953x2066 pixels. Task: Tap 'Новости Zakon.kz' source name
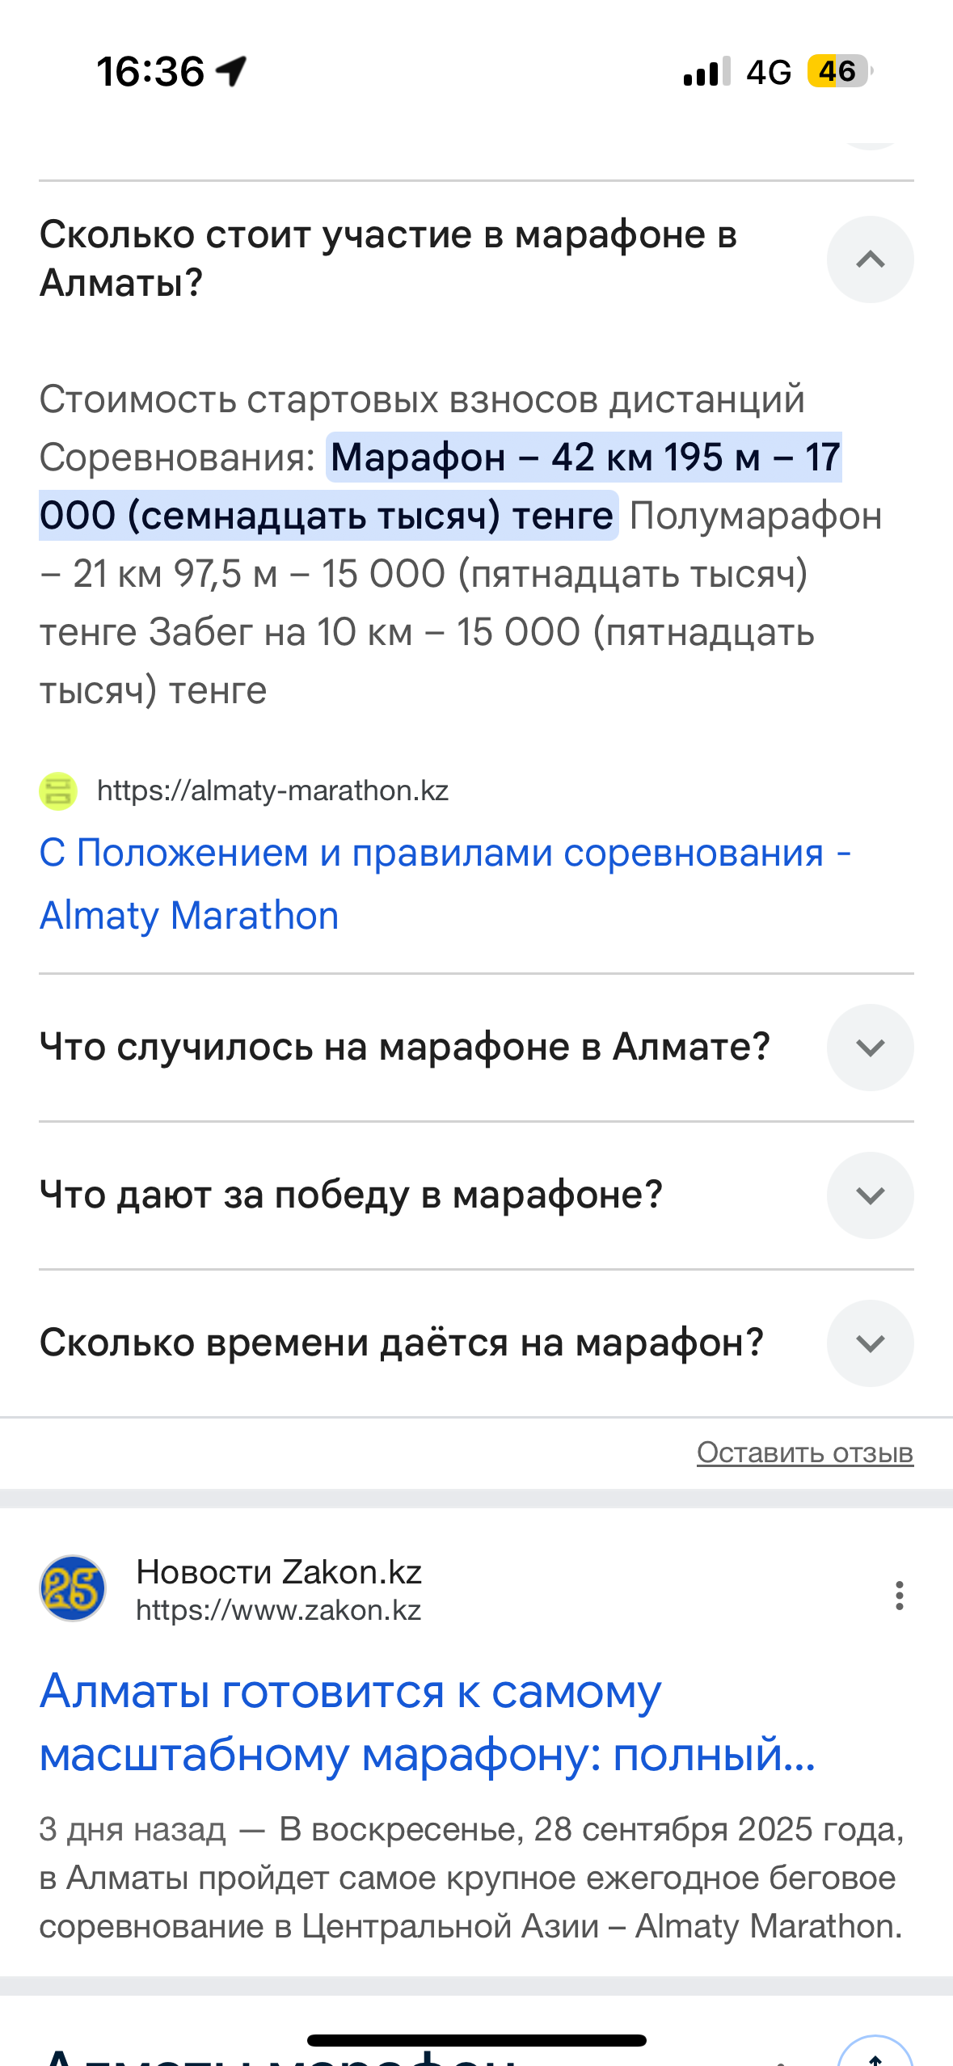[x=279, y=1572]
